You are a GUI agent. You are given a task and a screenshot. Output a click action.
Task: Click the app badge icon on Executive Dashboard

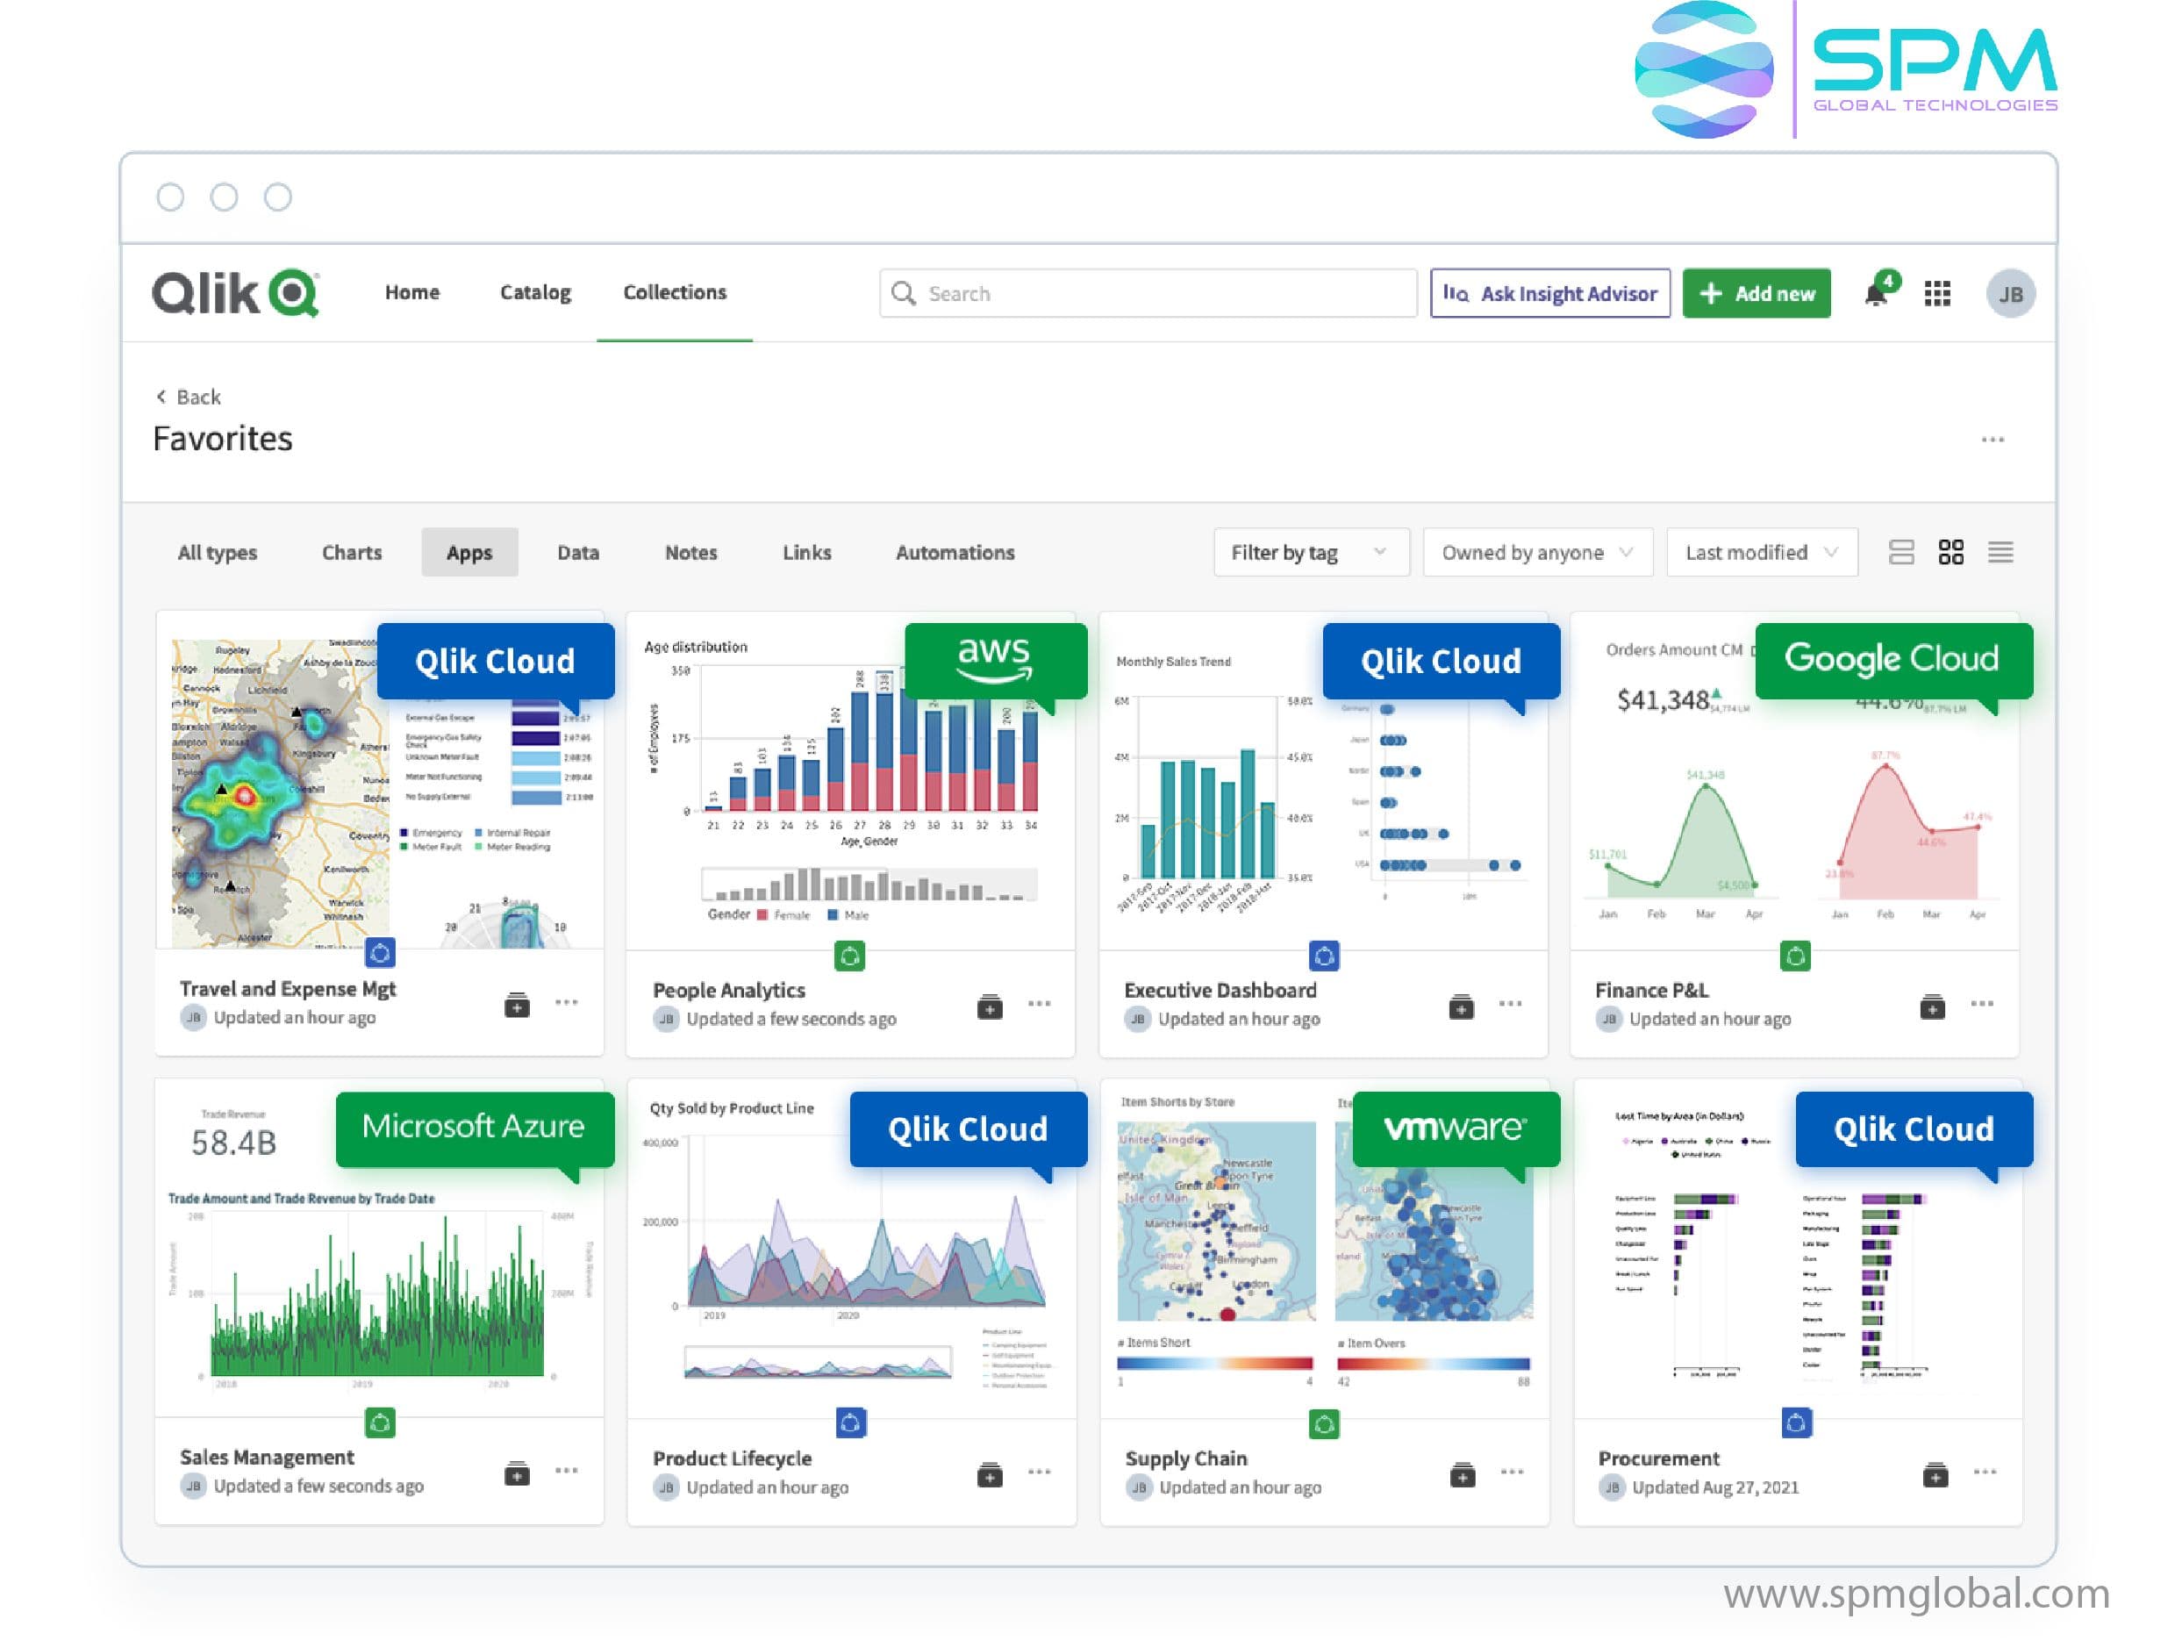click(1325, 956)
